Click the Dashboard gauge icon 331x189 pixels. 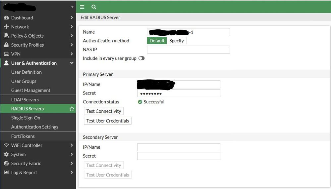click(6, 18)
